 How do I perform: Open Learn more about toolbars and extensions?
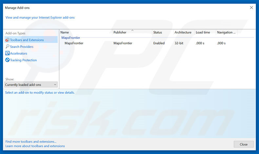tap(35, 146)
